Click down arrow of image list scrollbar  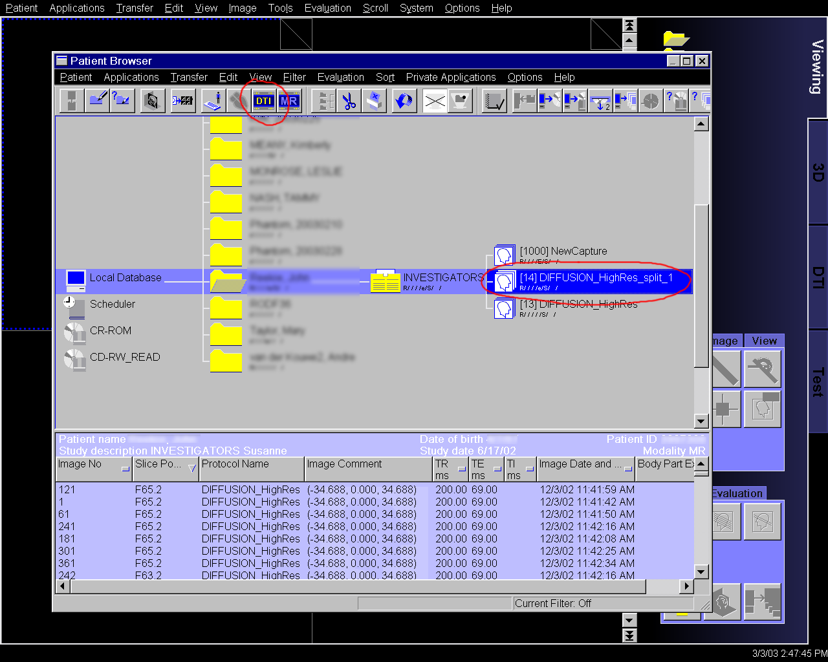click(701, 571)
